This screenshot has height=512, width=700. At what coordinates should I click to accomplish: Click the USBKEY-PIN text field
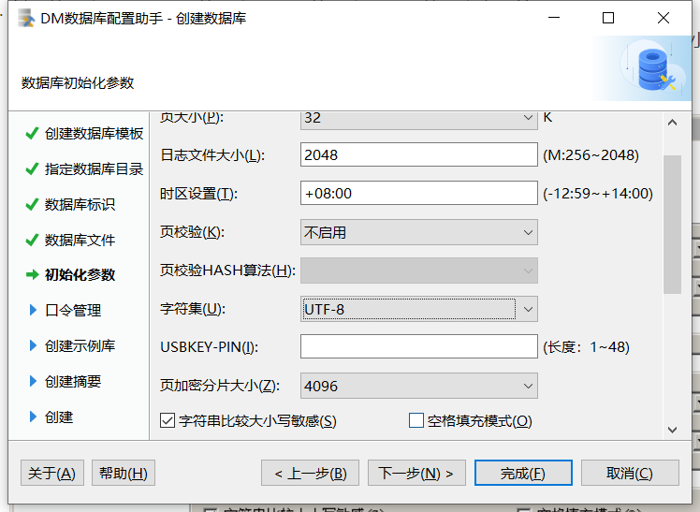418,347
